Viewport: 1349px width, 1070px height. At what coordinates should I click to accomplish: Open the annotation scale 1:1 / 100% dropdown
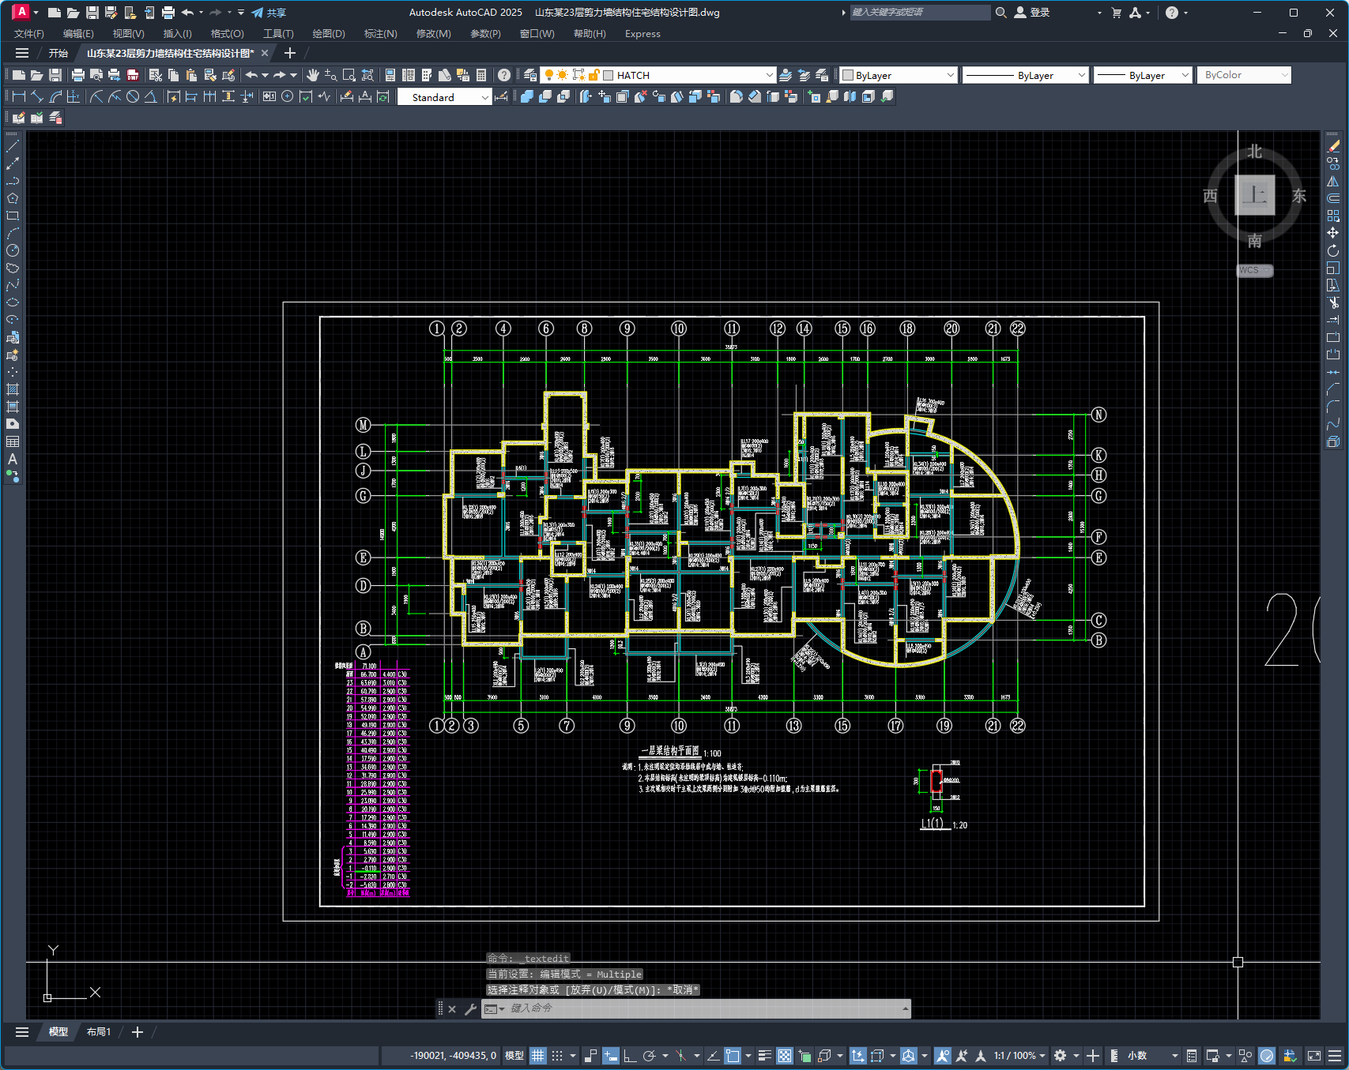pyautogui.click(x=1019, y=1056)
